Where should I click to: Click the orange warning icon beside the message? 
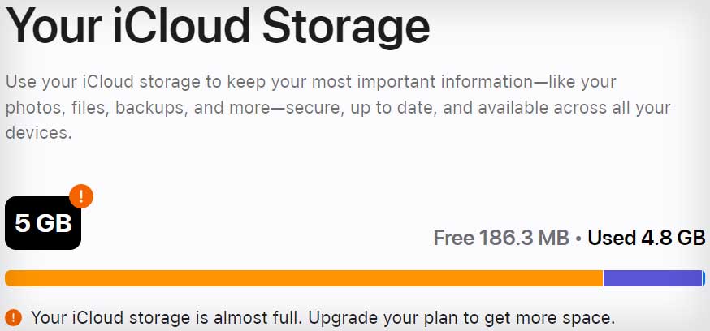(13, 316)
